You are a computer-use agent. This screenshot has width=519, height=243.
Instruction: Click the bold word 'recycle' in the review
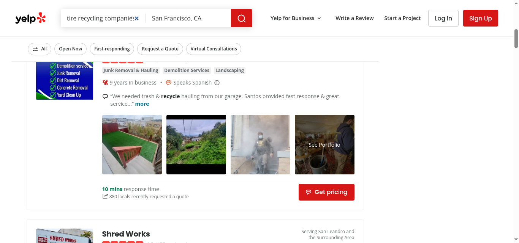pos(170,96)
